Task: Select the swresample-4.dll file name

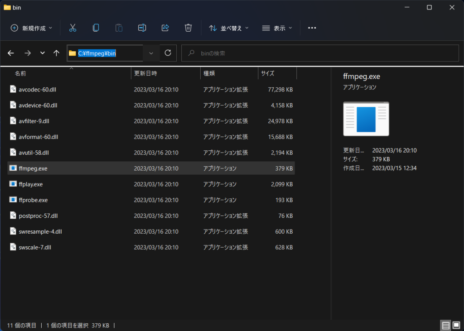Action: (x=40, y=232)
